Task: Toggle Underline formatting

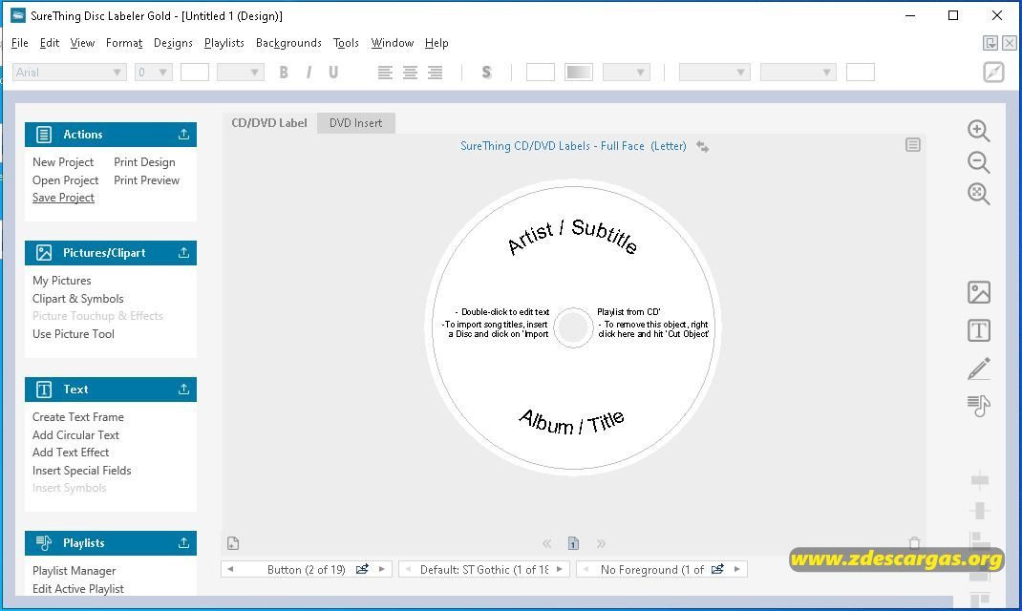Action: (x=333, y=73)
